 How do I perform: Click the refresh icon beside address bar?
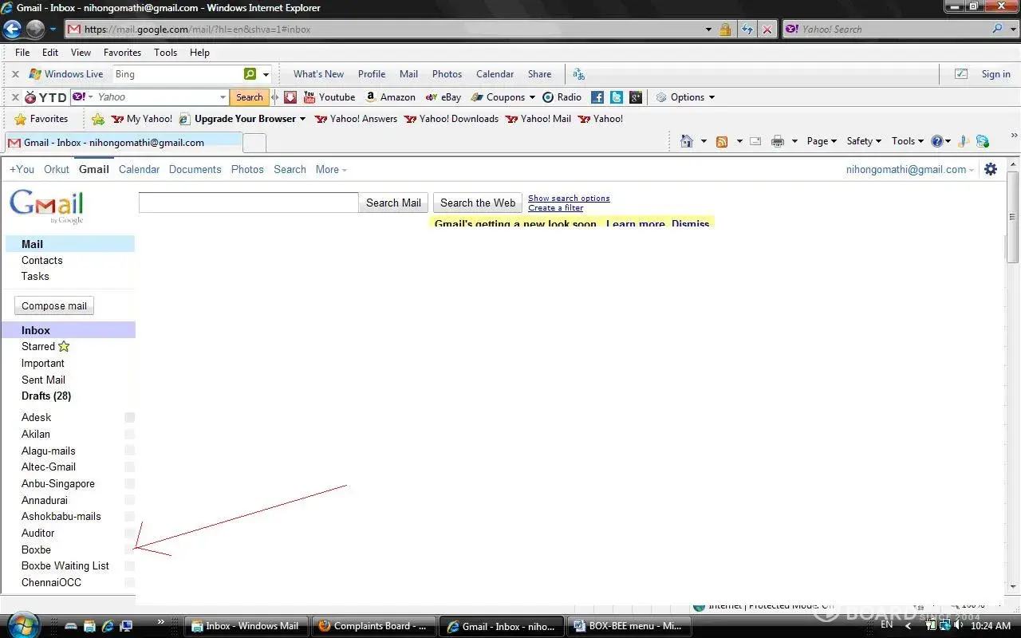pos(747,30)
